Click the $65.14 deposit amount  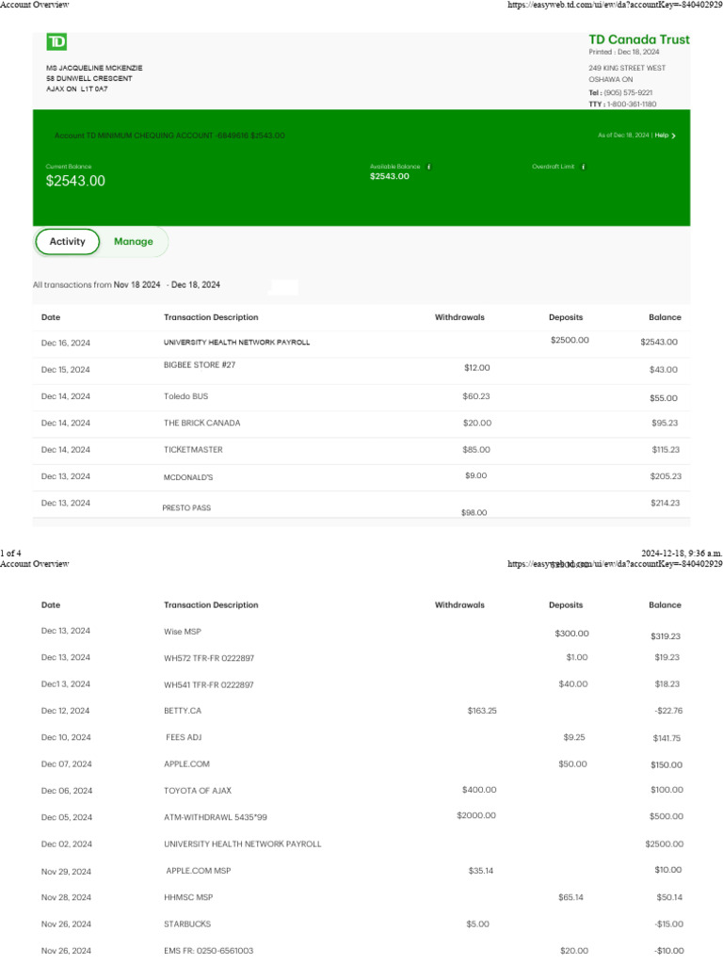570,897
